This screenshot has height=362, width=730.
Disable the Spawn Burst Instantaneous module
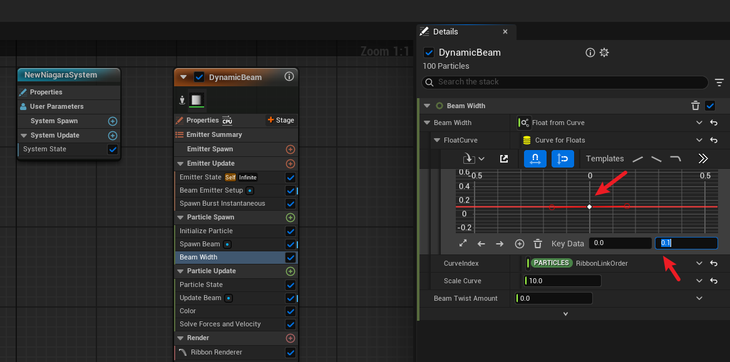(x=290, y=204)
